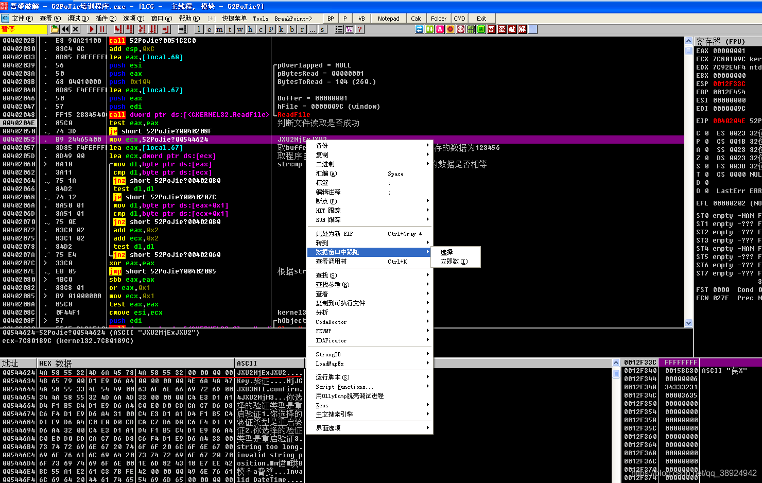
Task: Open the 帮助(H) menu
Action: (x=189, y=18)
